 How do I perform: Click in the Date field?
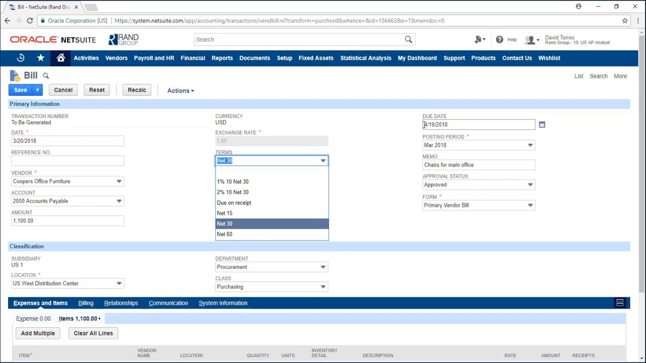[68, 141]
